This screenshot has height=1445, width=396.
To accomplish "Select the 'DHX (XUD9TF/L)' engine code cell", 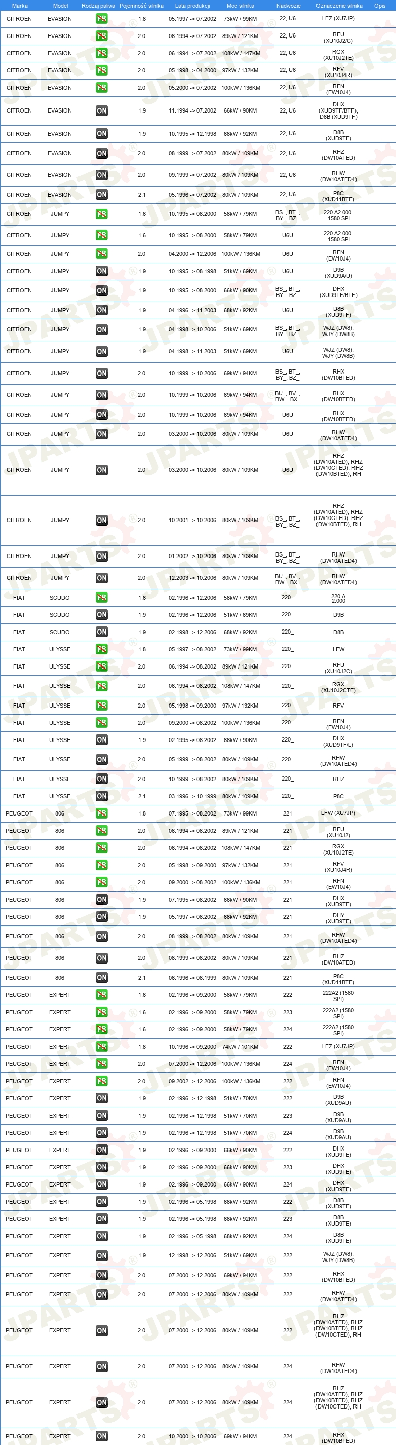I will [338, 742].
